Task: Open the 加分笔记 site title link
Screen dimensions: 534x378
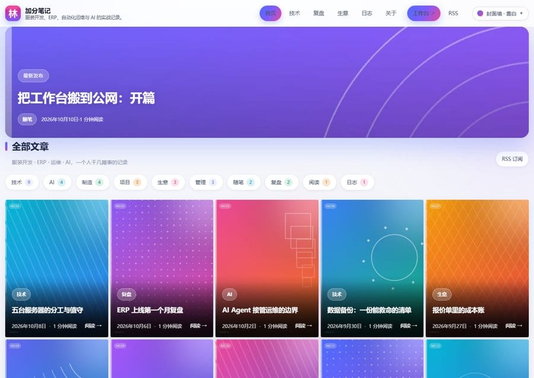Action: [x=37, y=11]
